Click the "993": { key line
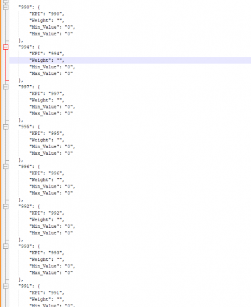Viewport: 251px width, 307px height. pos(29,246)
